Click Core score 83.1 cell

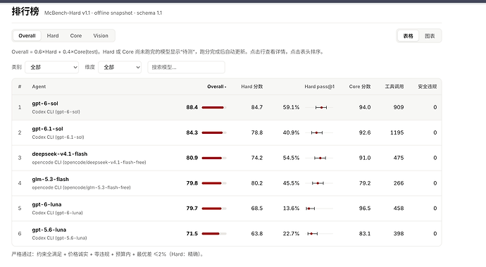(365, 233)
